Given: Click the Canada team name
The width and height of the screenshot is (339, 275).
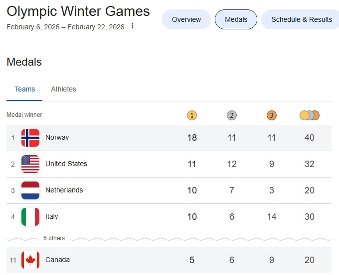Looking at the screenshot, I should tap(57, 260).
